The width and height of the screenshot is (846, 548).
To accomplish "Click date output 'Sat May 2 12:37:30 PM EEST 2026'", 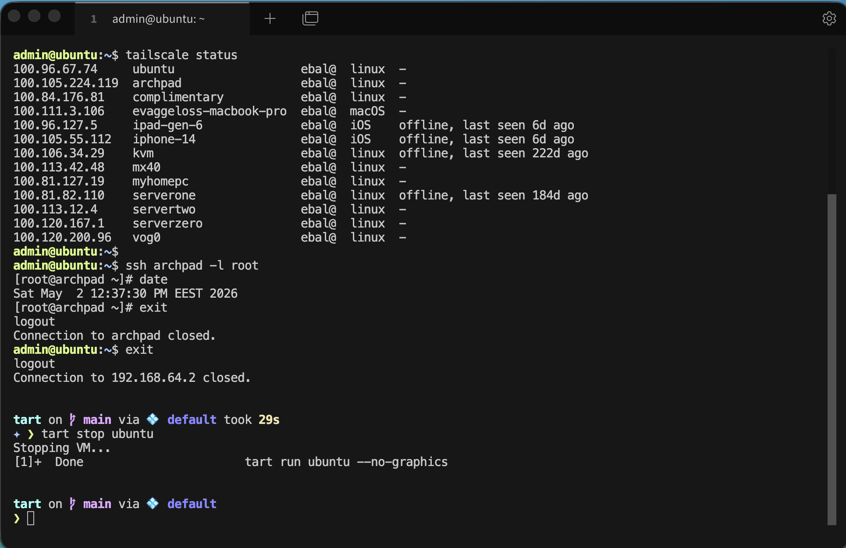I will pos(125,294).
